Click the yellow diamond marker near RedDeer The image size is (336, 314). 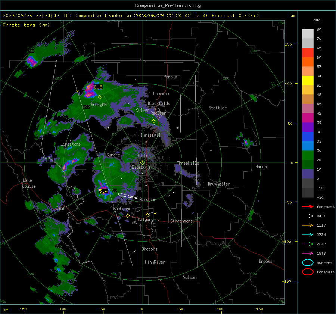pyautogui.click(x=153, y=121)
